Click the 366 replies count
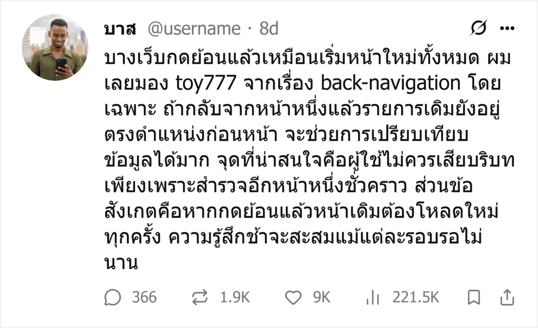The image size is (538, 328). tap(144, 298)
